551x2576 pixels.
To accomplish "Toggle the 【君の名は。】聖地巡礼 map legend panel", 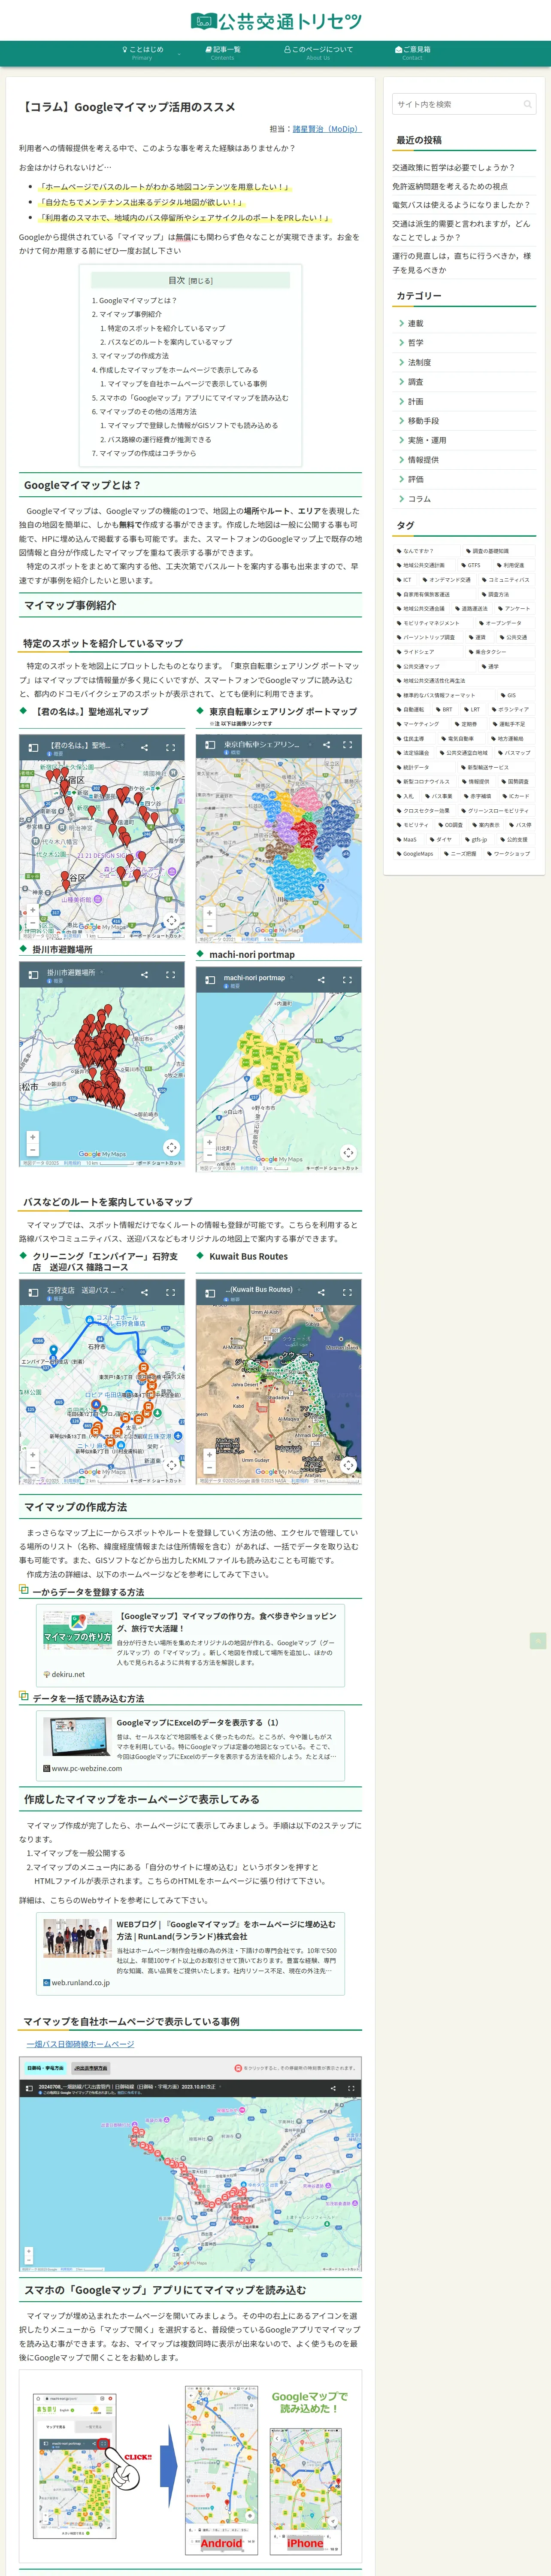I will point(33,747).
